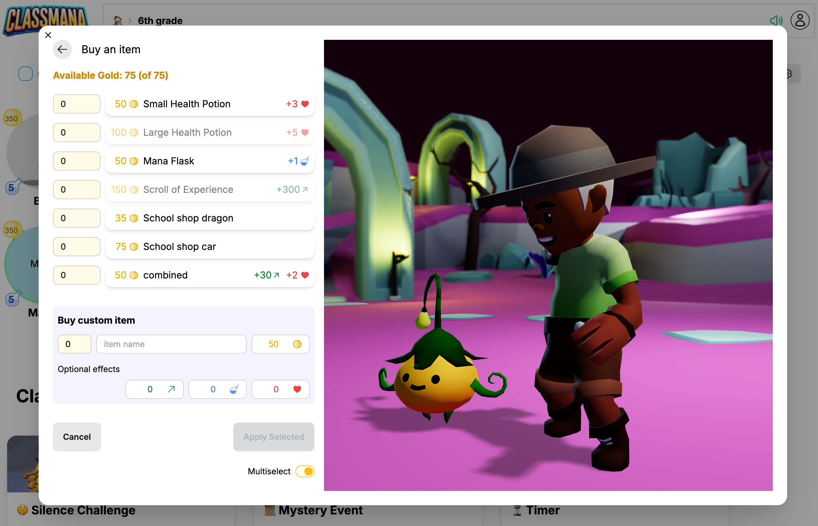The height and width of the screenshot is (526, 818).
Task: Click the hourglass icon next to Timer
Action: click(x=517, y=510)
